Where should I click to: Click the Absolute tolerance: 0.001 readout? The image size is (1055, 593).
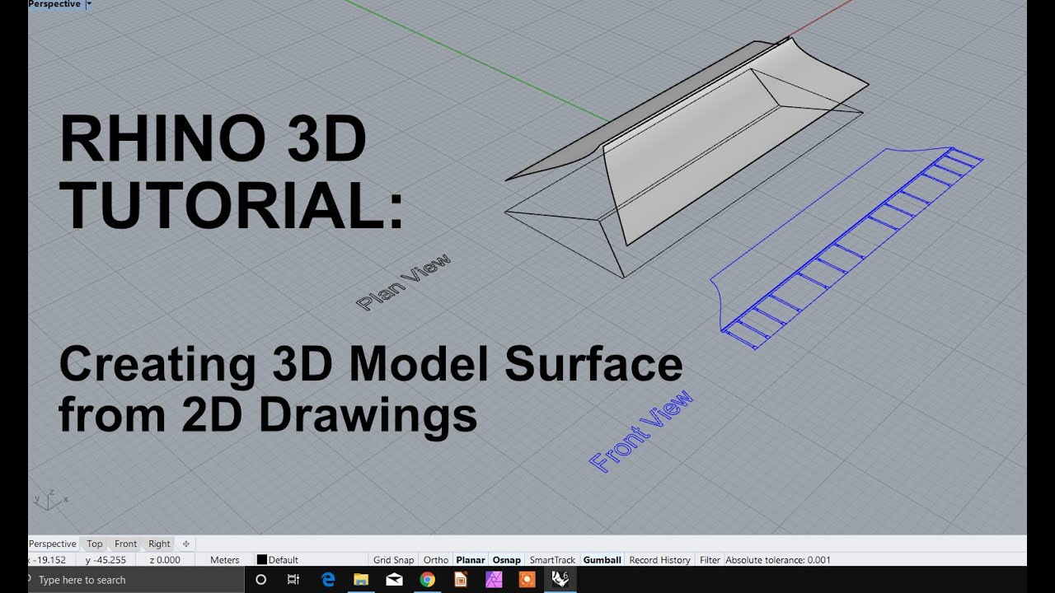click(x=778, y=560)
